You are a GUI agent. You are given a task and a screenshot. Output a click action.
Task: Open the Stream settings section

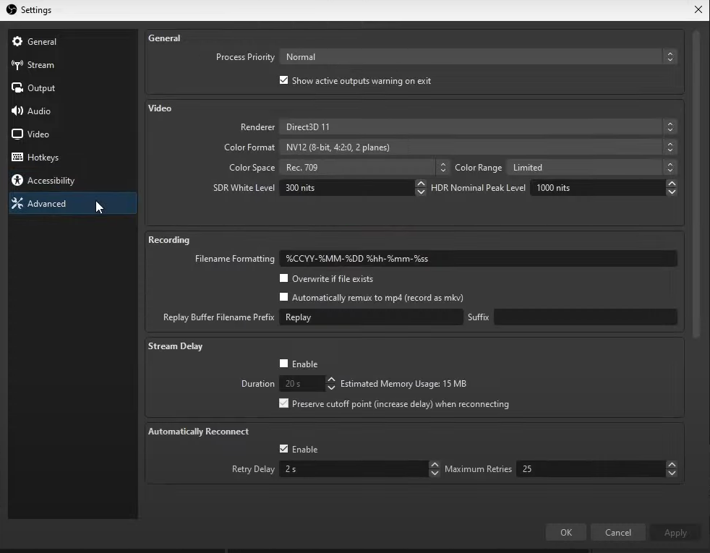click(x=16, y=64)
